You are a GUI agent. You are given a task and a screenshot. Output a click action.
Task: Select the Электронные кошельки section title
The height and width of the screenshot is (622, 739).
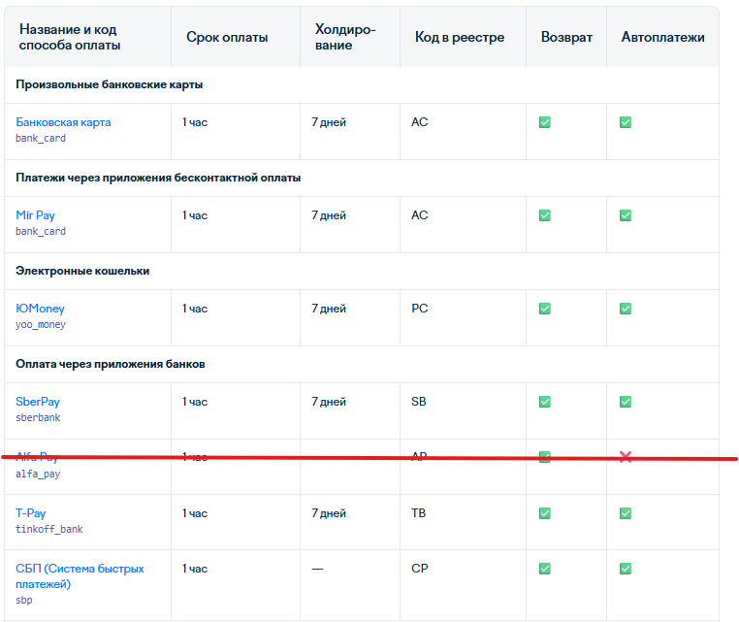82,271
